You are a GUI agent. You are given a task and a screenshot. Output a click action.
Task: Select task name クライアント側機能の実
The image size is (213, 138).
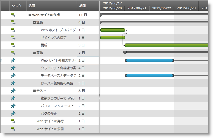click(x=58, y=68)
